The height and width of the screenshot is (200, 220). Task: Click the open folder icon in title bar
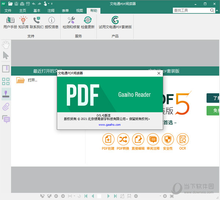point(10,4)
